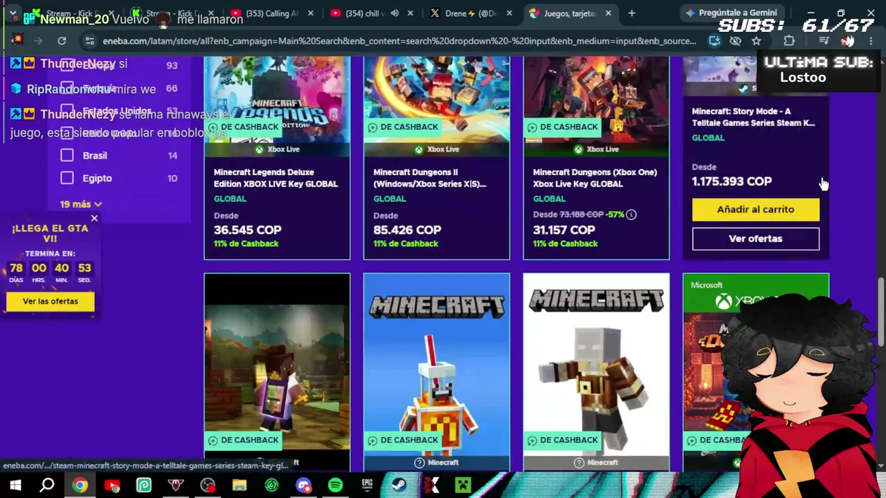Screen dimensions: 886x498
Task: Close the Calling YouTube tab
Action: pos(311,13)
